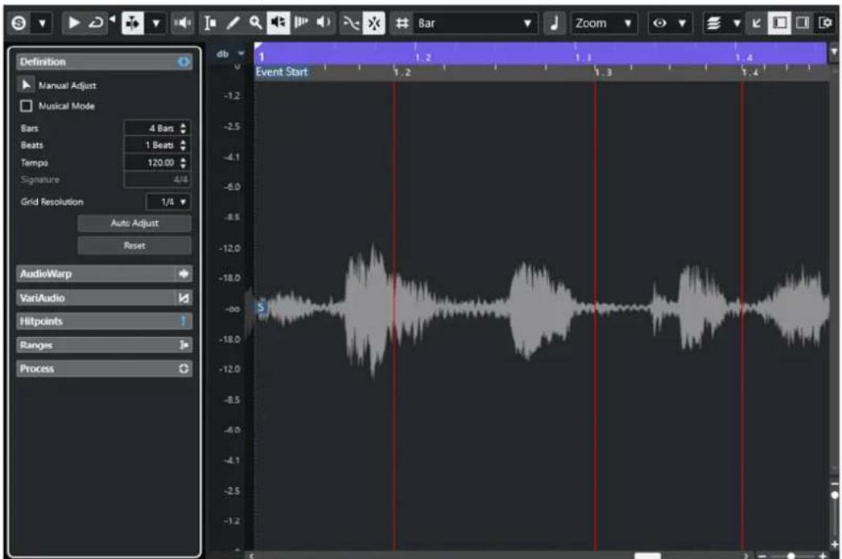The image size is (842, 559).
Task: Click the horizontal scrollbar thumb
Action: (x=648, y=555)
